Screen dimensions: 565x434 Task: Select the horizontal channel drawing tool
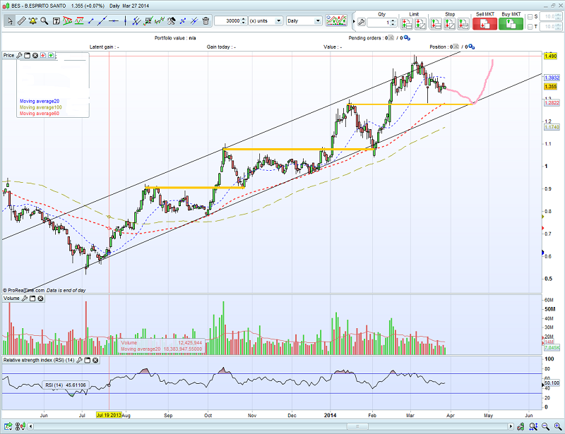point(79,21)
